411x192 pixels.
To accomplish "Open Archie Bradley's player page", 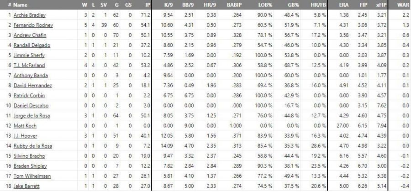I will (x=30, y=15).
